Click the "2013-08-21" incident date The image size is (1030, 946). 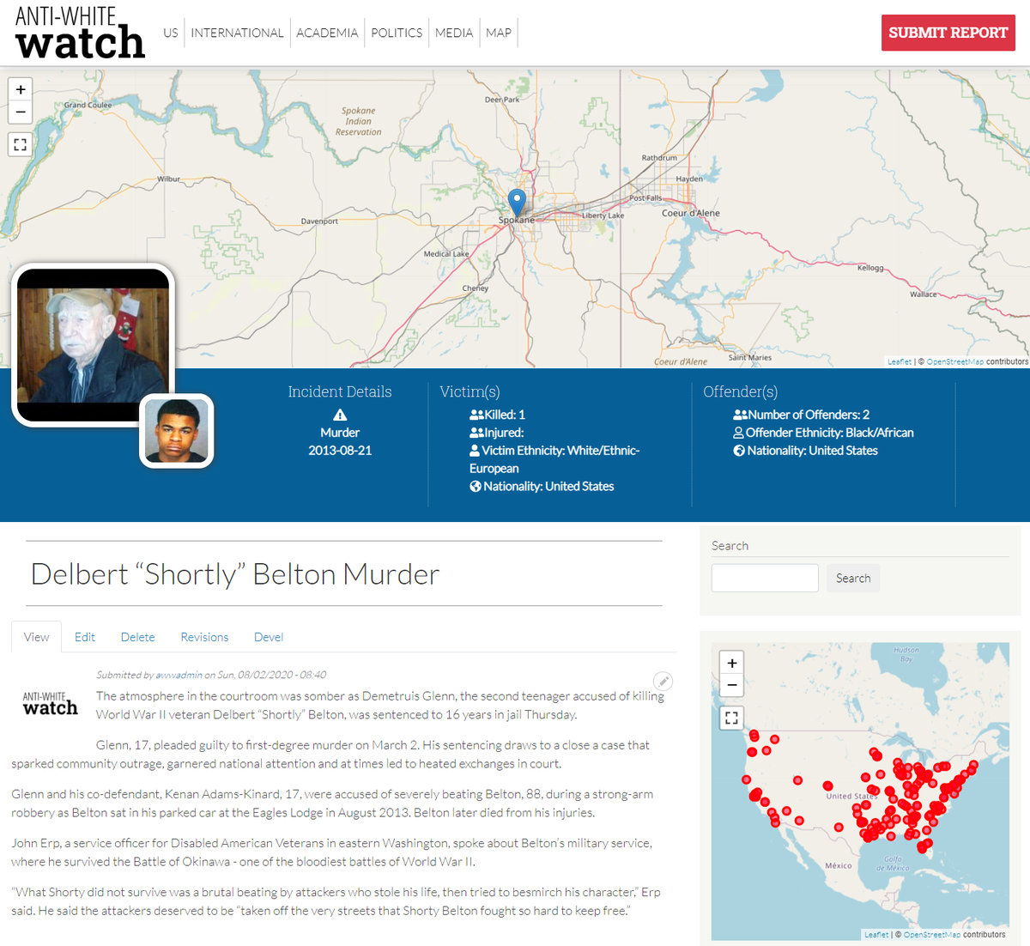(340, 451)
